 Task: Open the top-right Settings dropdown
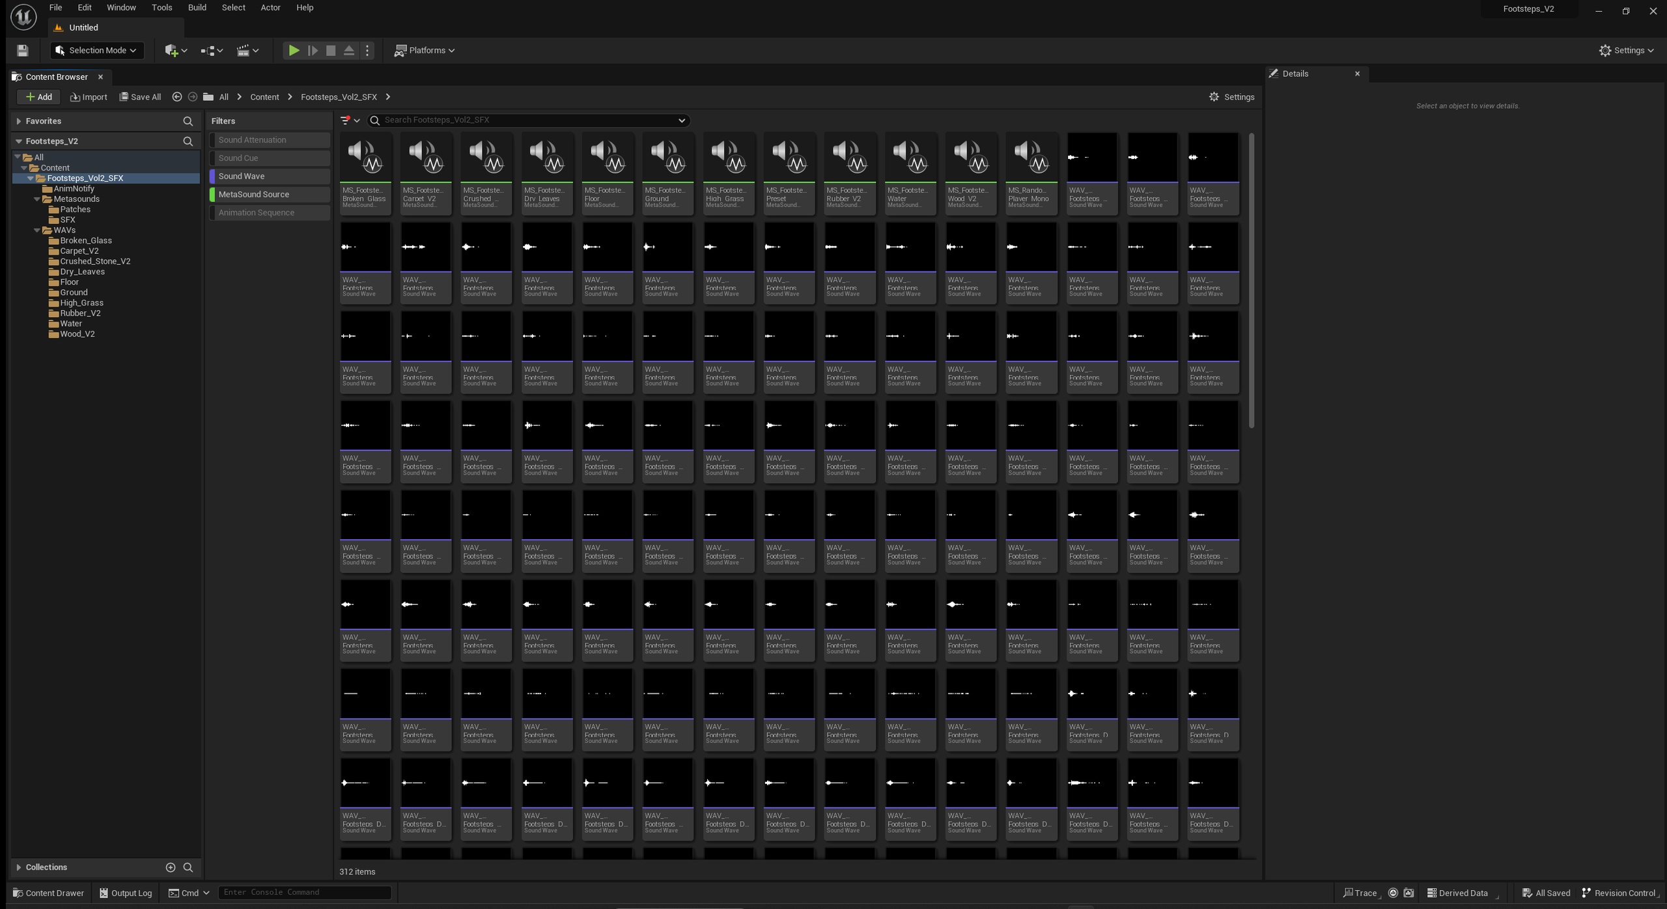[1626, 50]
